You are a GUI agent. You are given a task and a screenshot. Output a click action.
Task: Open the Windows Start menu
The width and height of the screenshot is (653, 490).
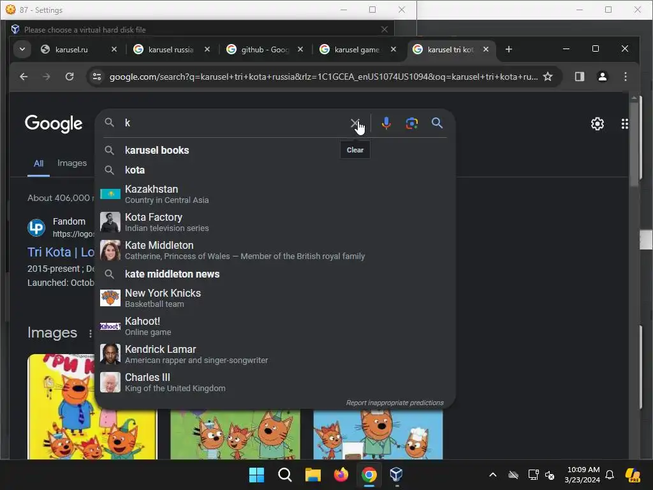pyautogui.click(x=256, y=475)
